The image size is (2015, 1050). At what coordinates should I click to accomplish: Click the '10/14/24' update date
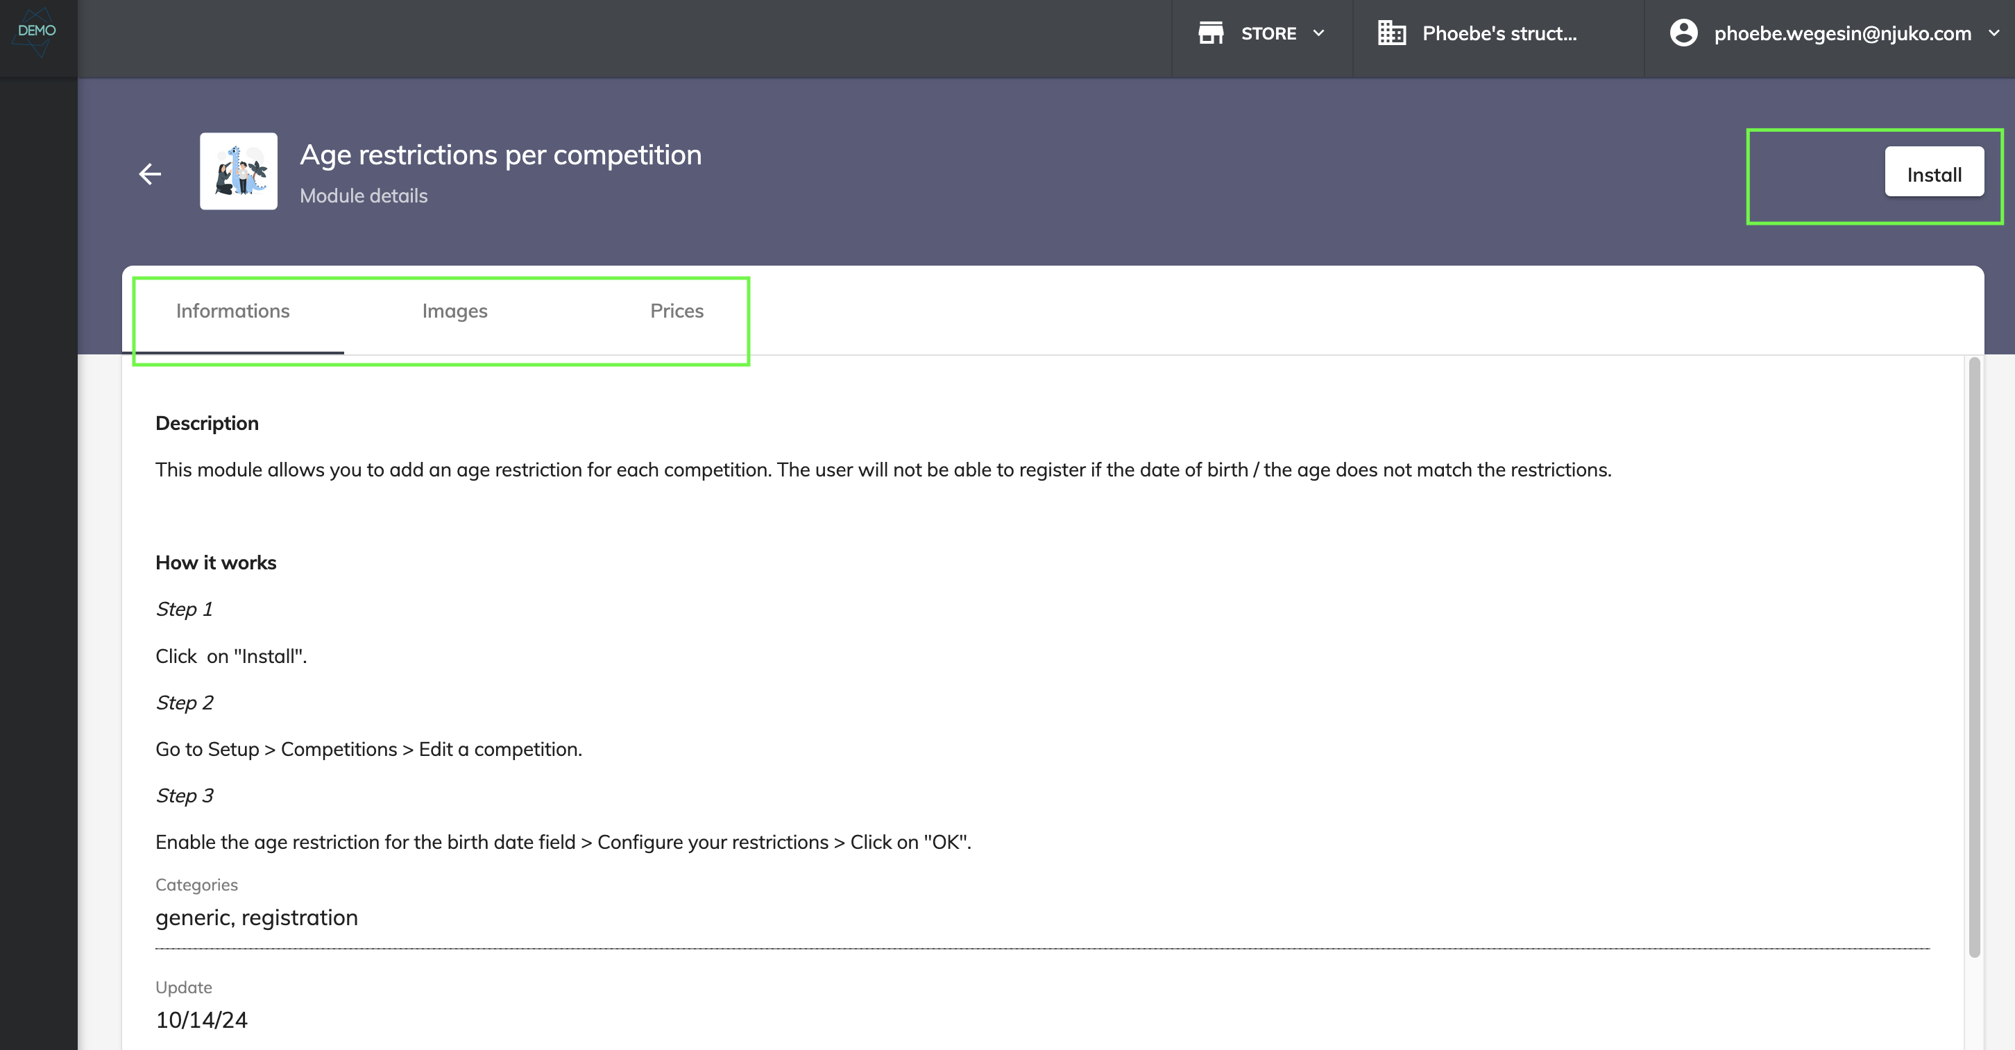pyautogui.click(x=202, y=1019)
